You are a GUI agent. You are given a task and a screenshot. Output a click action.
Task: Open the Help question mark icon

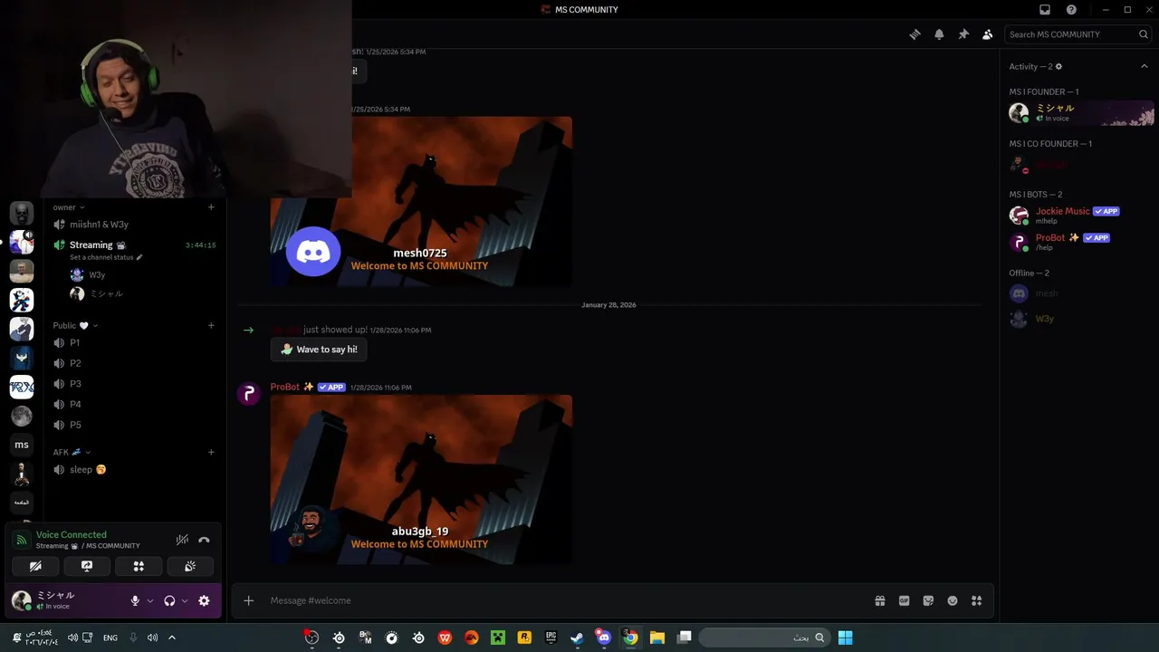point(1071,10)
